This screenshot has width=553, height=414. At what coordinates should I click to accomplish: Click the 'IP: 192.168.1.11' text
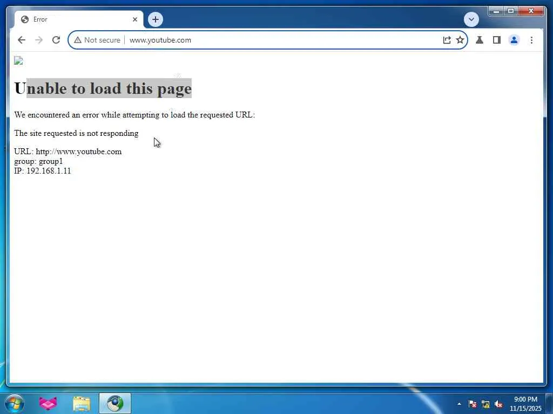pos(42,171)
